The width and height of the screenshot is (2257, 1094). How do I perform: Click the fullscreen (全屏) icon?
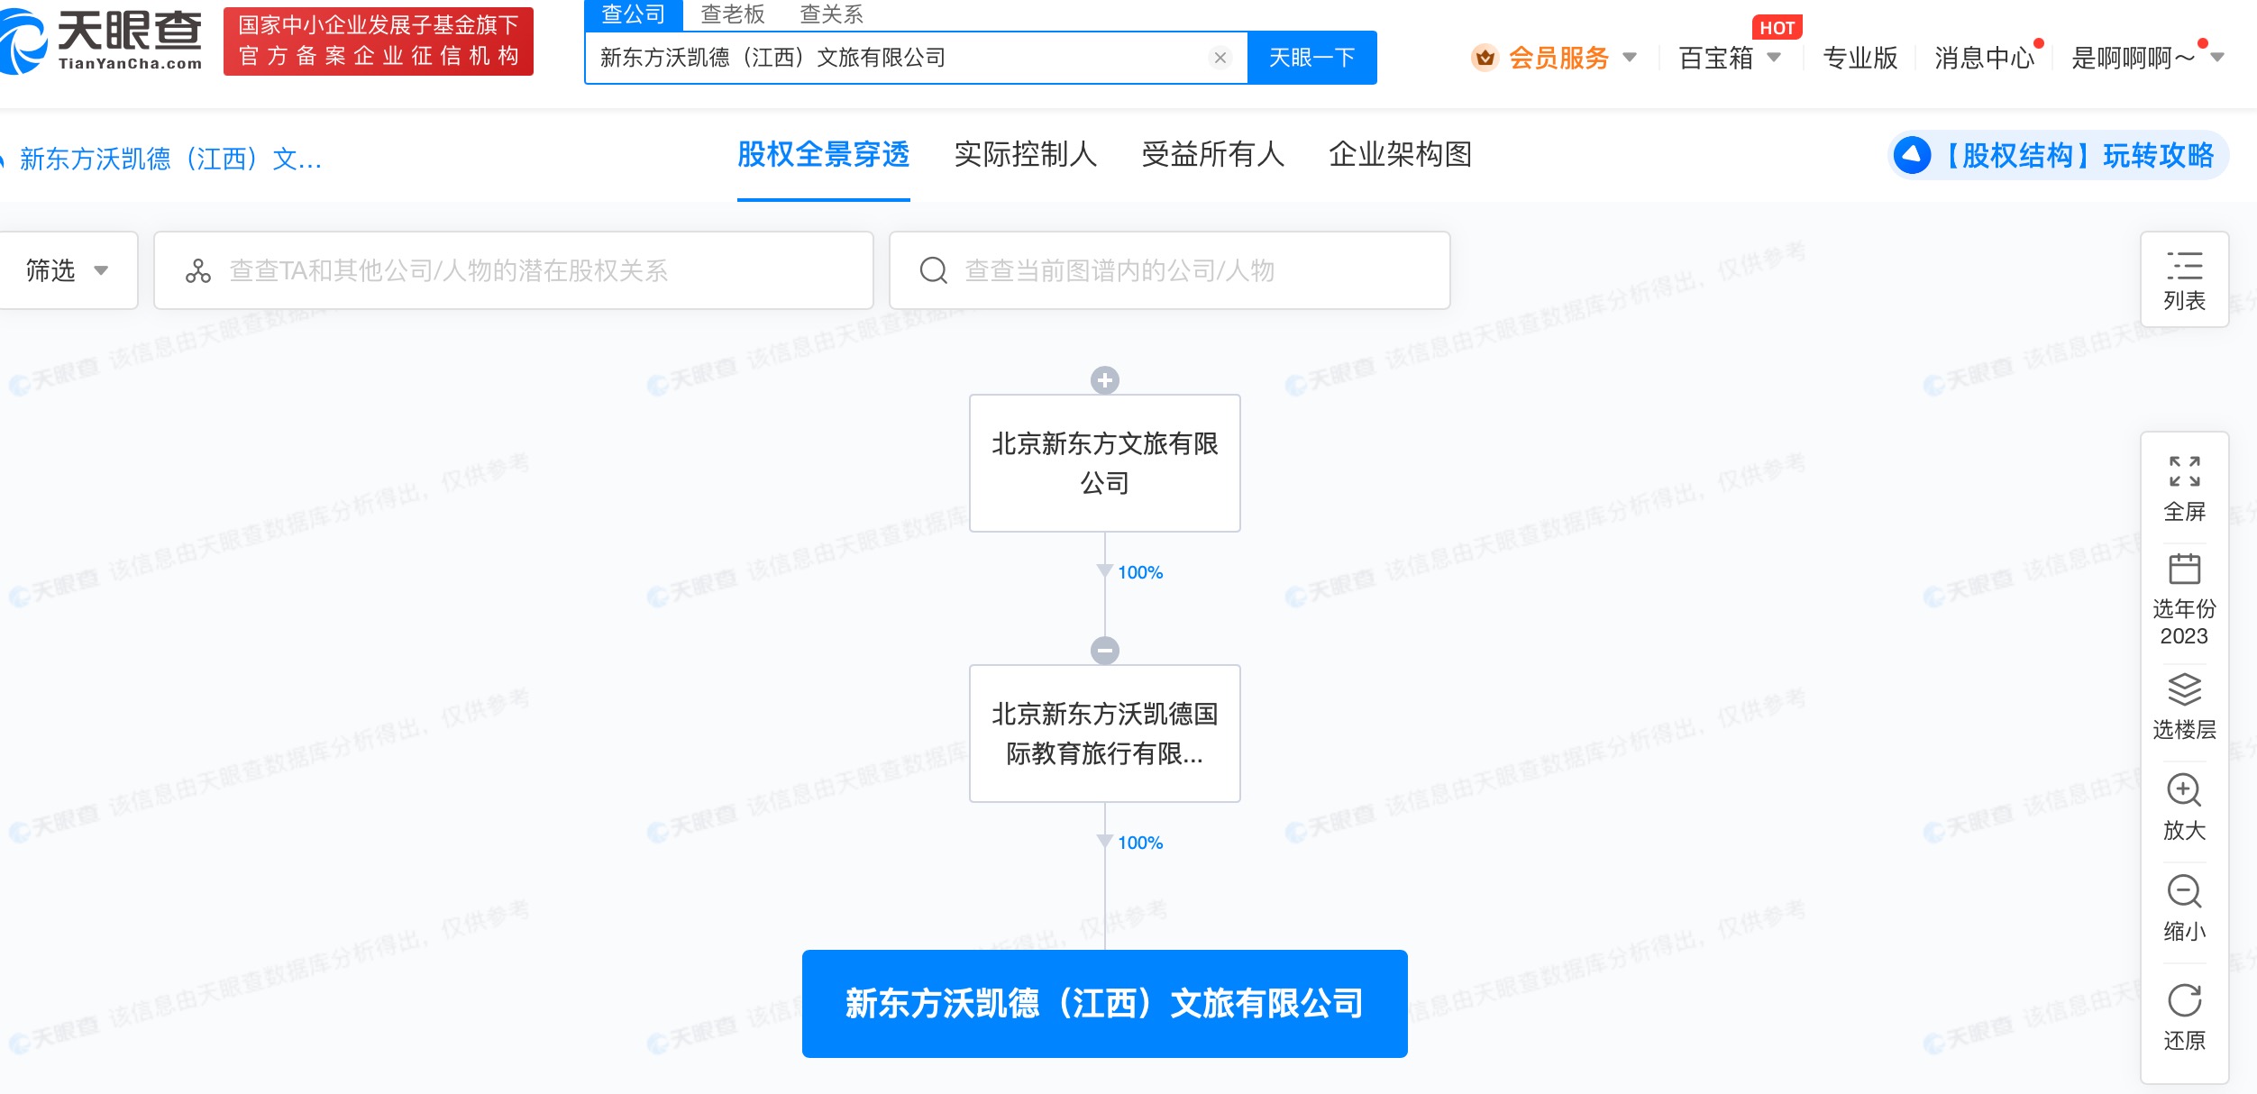tap(2184, 471)
